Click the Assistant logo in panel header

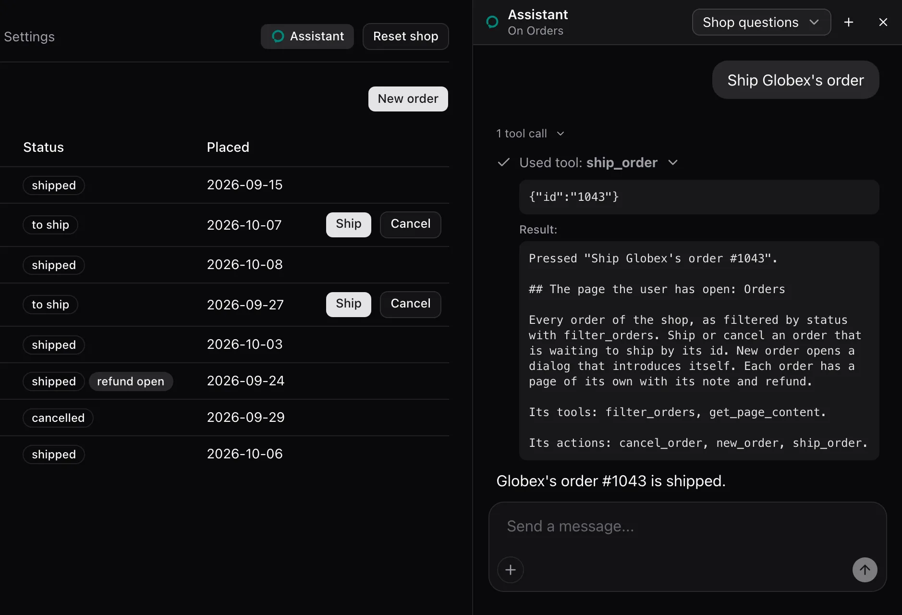pyautogui.click(x=492, y=22)
